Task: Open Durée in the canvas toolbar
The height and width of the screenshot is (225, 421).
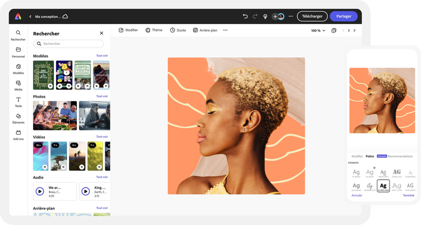Action: (x=178, y=30)
